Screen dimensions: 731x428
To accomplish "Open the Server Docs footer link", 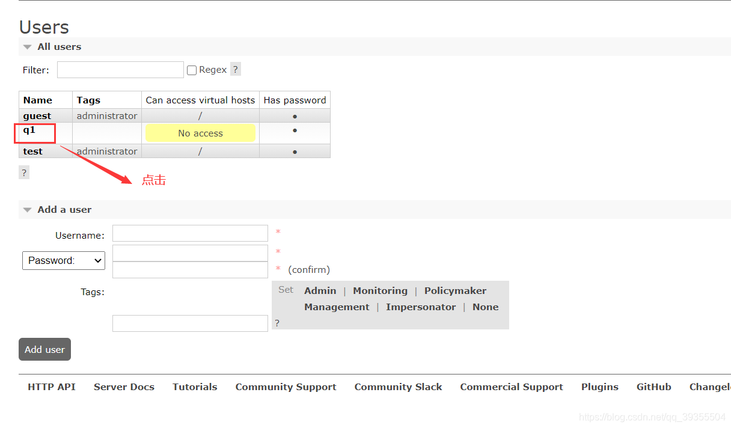I will click(124, 387).
